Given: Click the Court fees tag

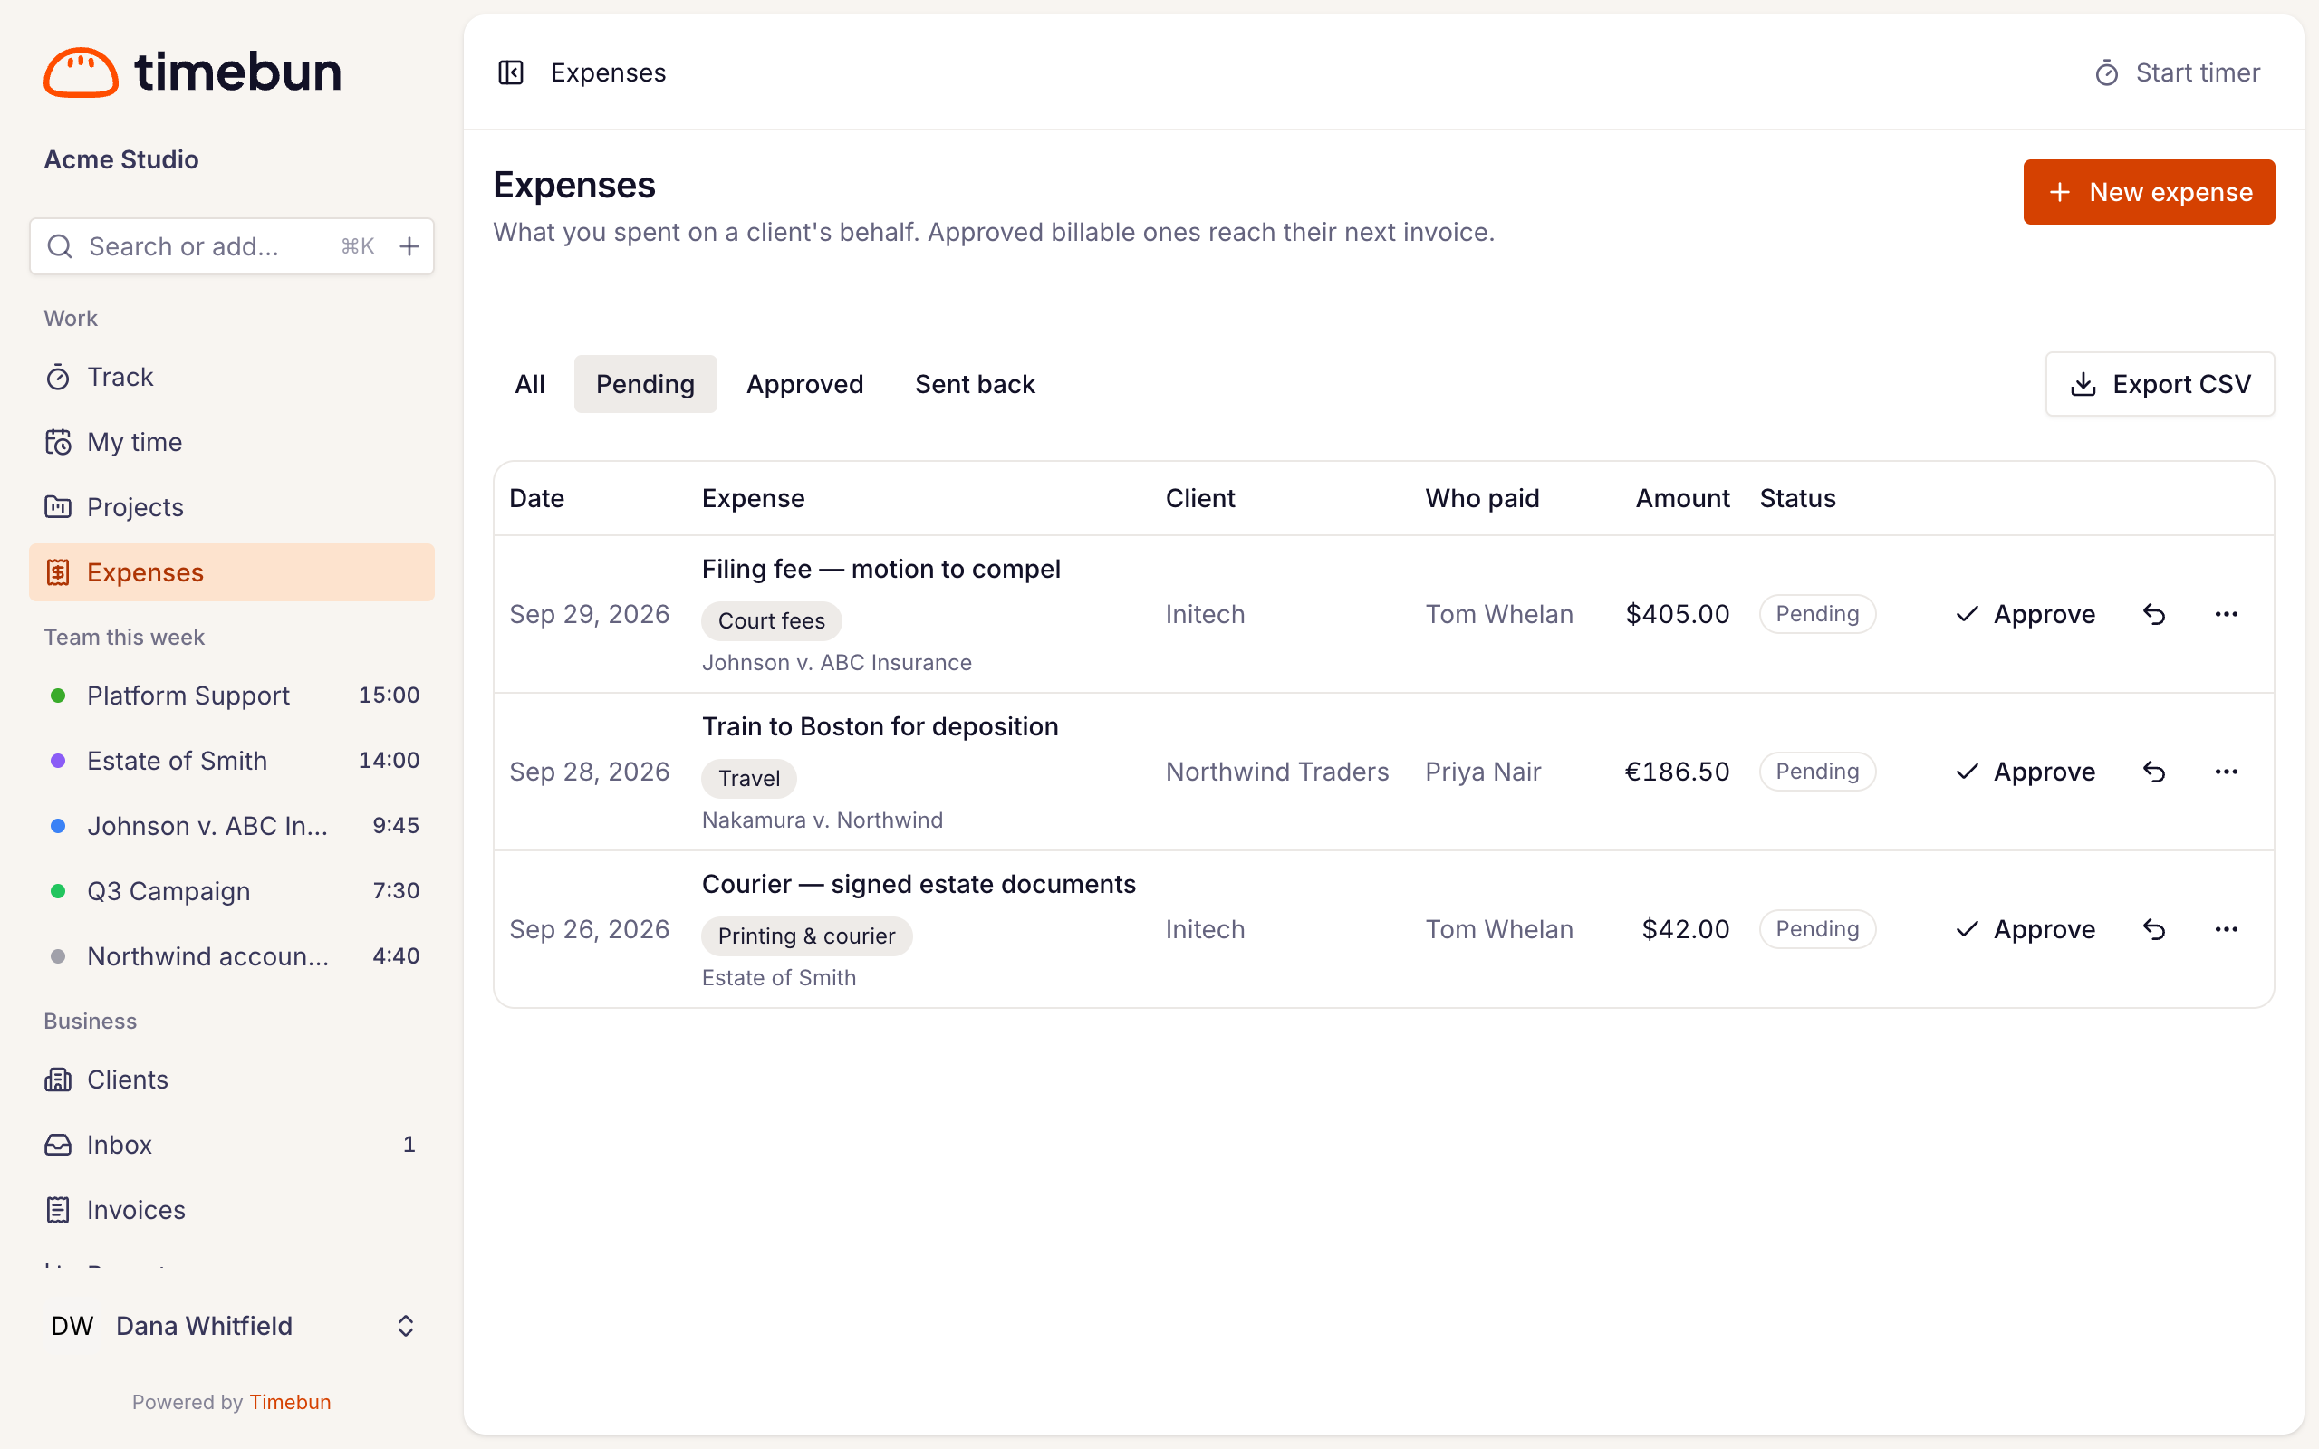Looking at the screenshot, I should (x=772, y=621).
